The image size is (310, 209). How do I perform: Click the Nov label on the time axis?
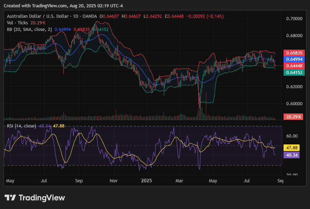tap(113, 181)
